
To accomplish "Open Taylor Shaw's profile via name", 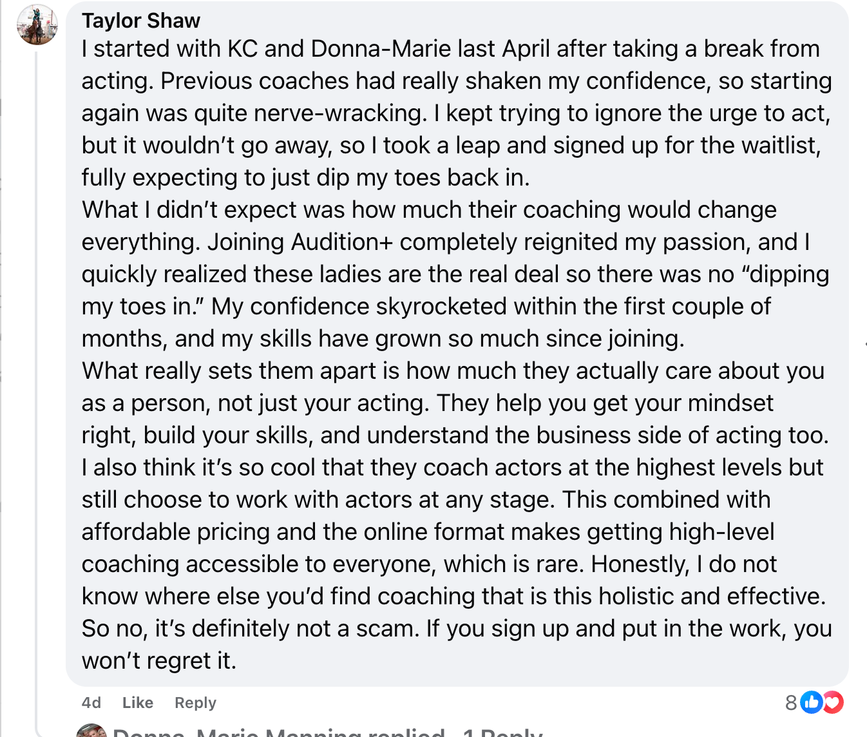I will [140, 21].
